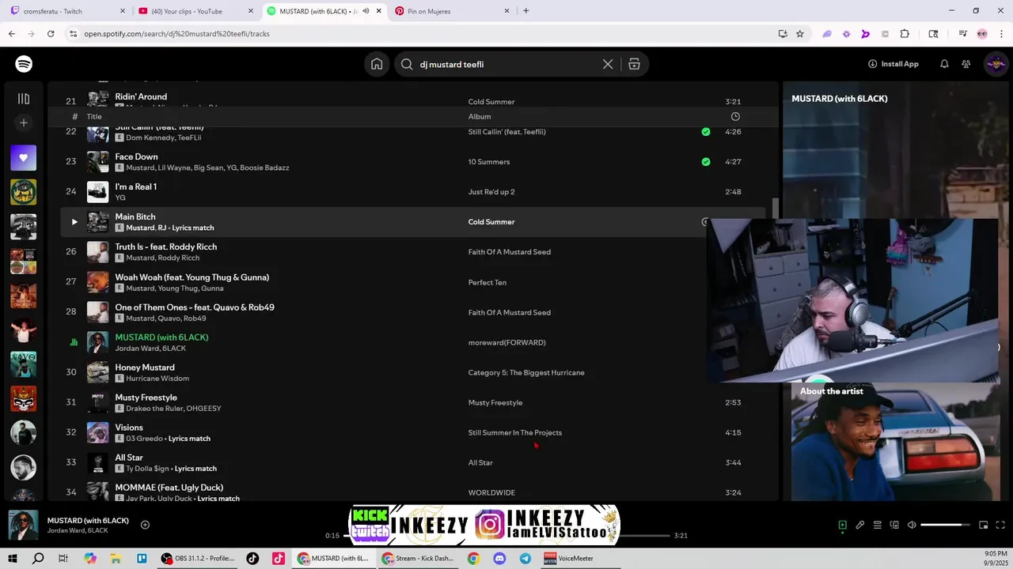Click the track list scrollbar thumb
Viewport: 1013px width, 569px height.
coord(776,209)
